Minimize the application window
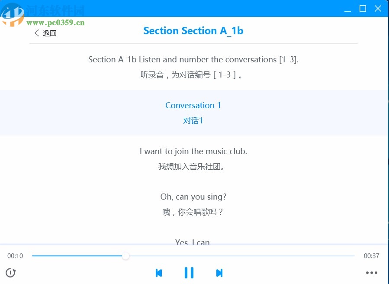The image size is (389, 284). tap(347, 9)
